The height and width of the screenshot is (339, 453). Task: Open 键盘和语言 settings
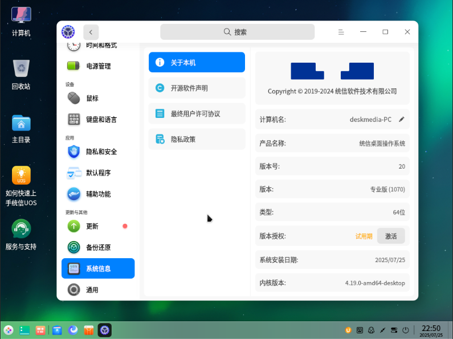[98, 120]
